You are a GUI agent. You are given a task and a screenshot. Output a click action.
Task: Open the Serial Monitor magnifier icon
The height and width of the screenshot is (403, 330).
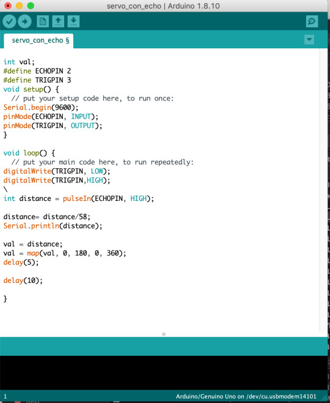tap(312, 21)
